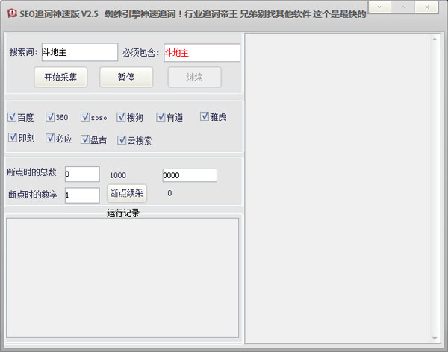Disable the 有道 checkbox
The height and width of the screenshot is (352, 448).
point(161,117)
